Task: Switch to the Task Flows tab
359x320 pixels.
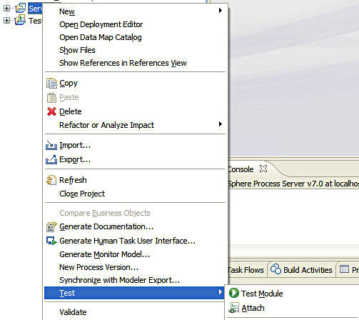Action: coord(246,270)
